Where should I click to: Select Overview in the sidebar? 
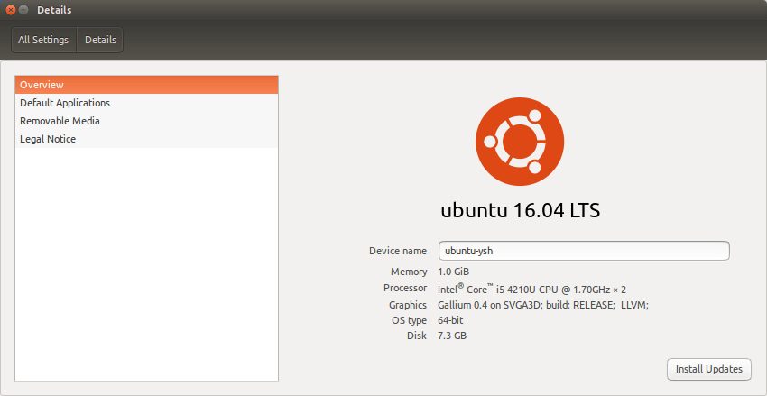click(x=146, y=85)
